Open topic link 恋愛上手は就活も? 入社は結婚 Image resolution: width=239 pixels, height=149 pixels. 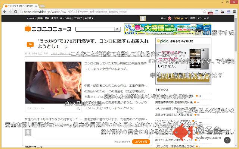coord(174,115)
